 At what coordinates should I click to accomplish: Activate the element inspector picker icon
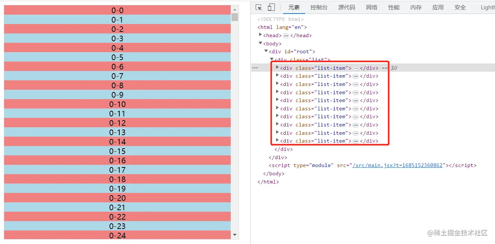[259, 8]
